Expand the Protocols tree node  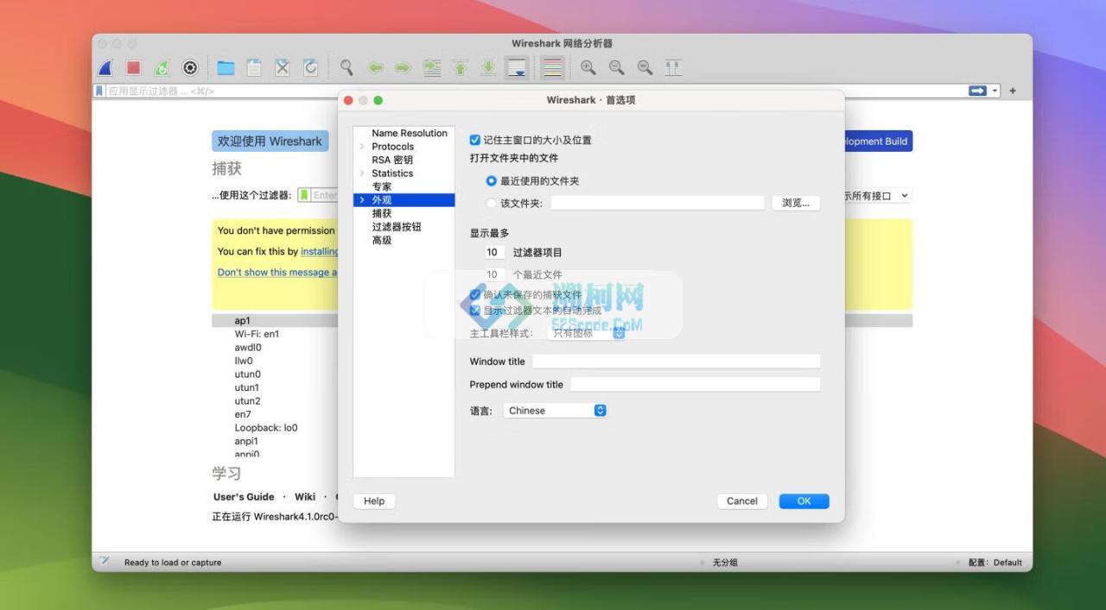[x=362, y=147]
